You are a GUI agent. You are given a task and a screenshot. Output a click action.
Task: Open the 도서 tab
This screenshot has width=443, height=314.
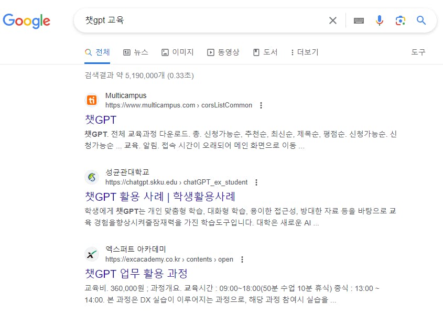[x=265, y=52]
